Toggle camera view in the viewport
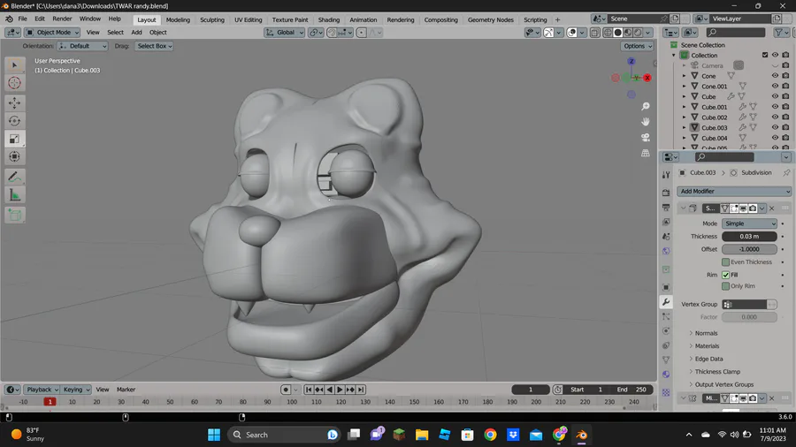Screen dimensions: 796x447 pyautogui.click(x=646, y=137)
